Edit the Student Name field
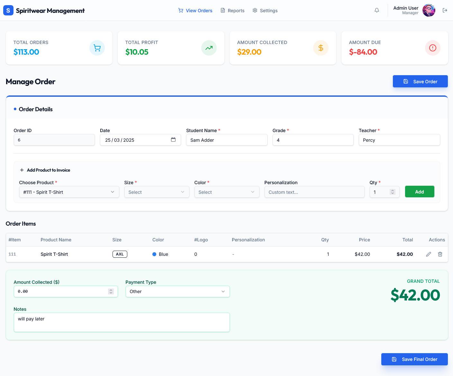The image size is (453, 376). pyautogui.click(x=227, y=140)
